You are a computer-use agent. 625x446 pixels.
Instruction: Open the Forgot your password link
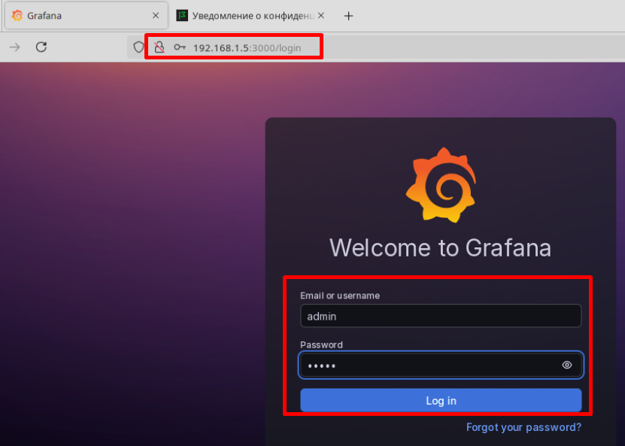523,427
